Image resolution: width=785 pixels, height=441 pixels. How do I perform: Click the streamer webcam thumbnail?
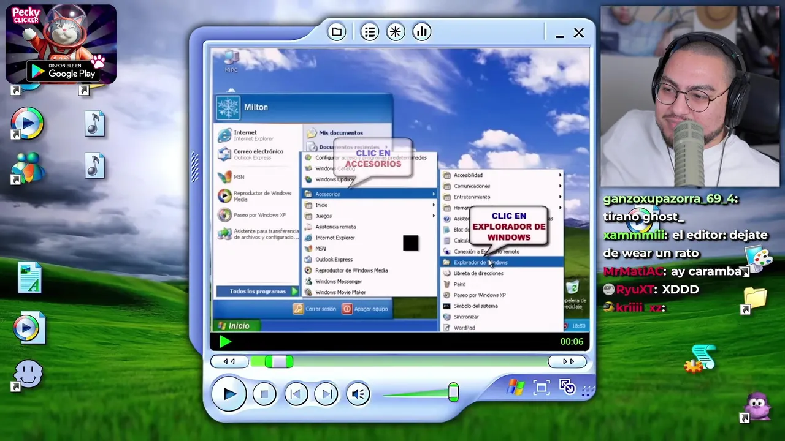tap(689, 96)
